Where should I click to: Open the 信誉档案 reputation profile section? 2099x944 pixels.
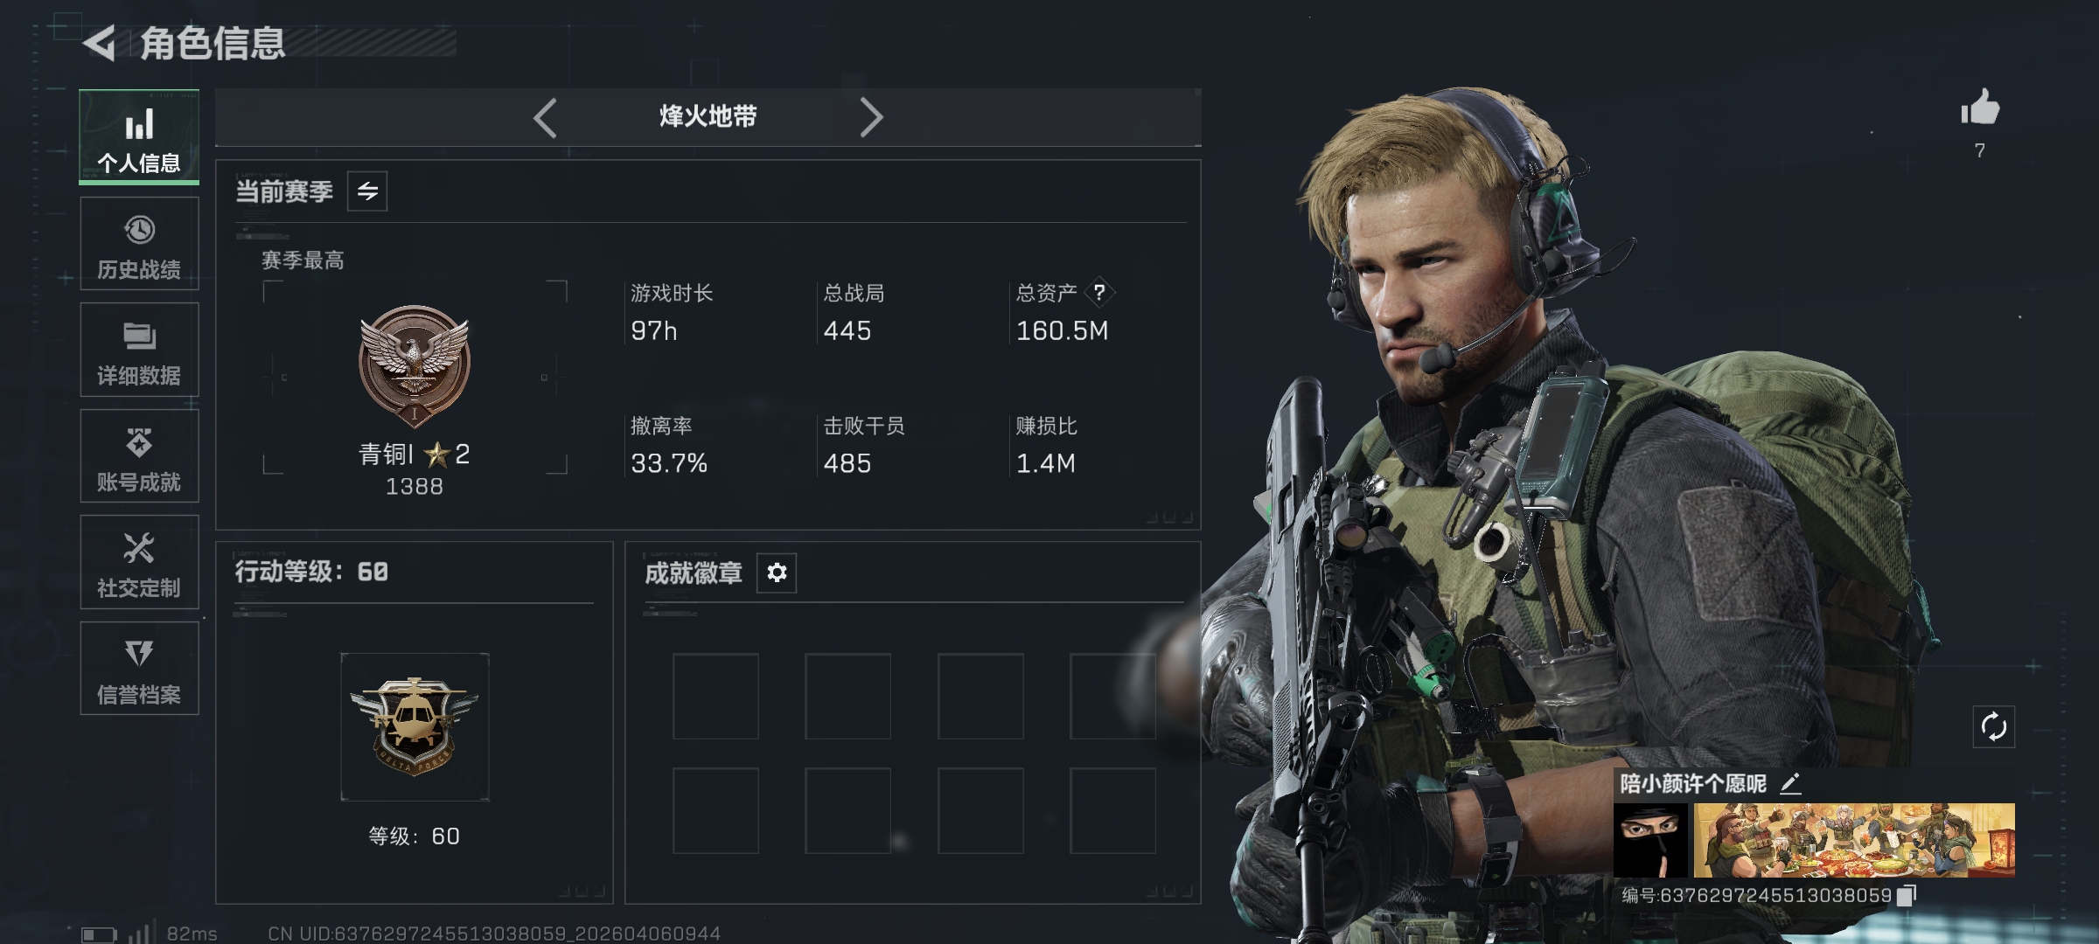(139, 669)
